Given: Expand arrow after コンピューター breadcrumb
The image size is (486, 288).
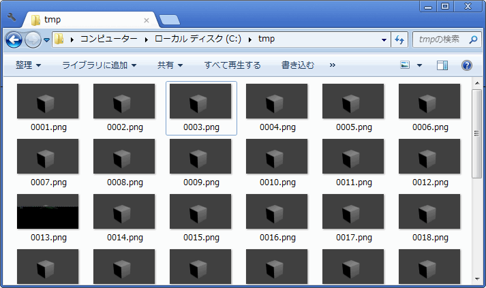Looking at the screenshot, I should click(147, 39).
